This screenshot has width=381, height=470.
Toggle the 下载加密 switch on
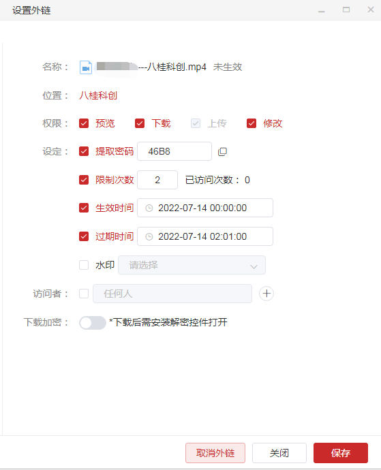point(93,323)
